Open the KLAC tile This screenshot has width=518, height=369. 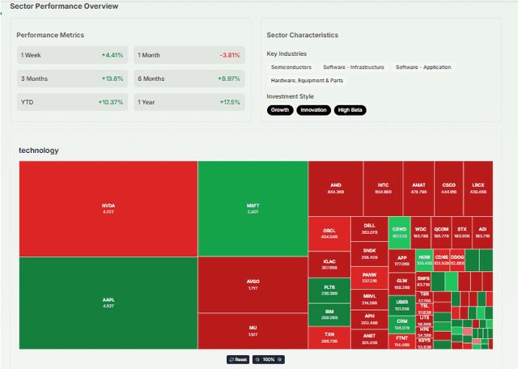[329, 265]
